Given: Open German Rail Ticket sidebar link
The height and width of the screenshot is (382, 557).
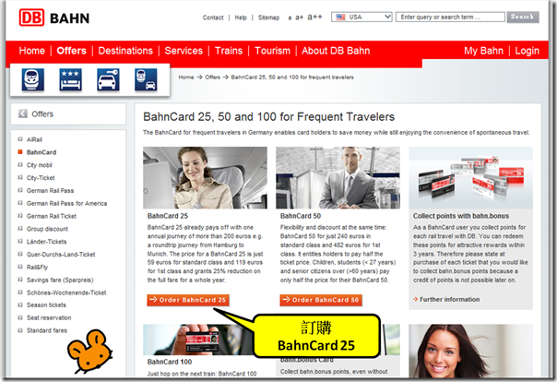Looking at the screenshot, I should (52, 217).
